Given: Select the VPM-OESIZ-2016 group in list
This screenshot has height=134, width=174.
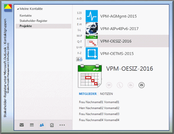Looking at the screenshot, I should 126,41.
